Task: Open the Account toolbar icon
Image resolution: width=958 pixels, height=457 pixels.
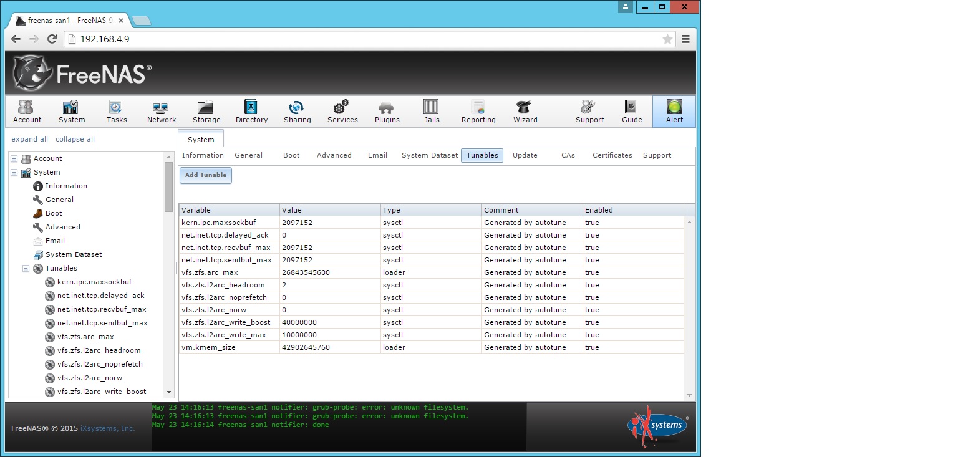Action: point(27,112)
